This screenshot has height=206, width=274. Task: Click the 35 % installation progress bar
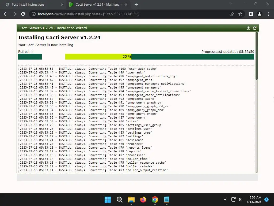point(160,57)
